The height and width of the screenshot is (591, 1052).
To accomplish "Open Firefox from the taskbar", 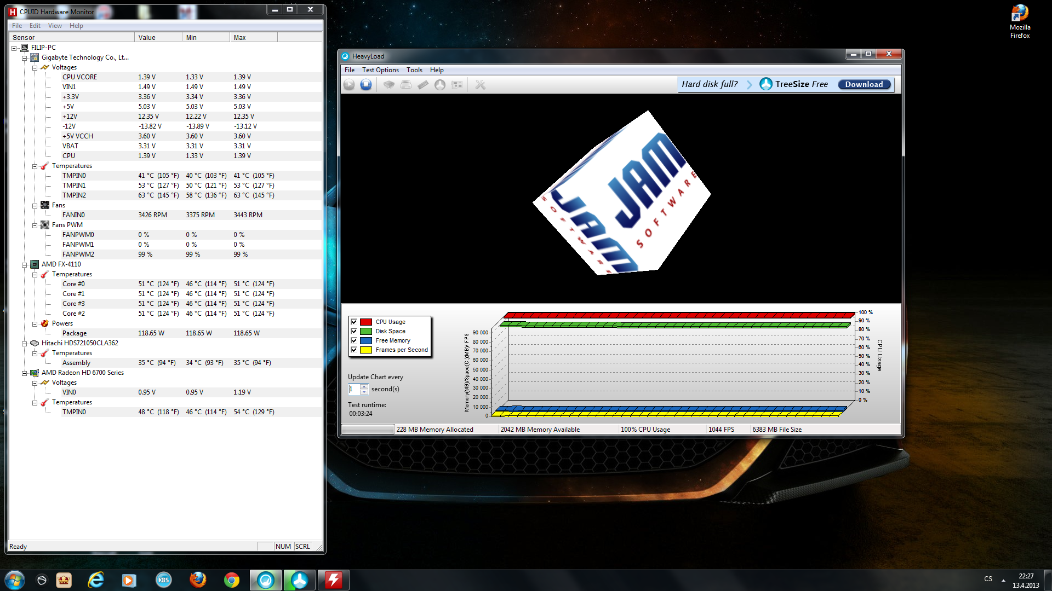I will [x=198, y=580].
